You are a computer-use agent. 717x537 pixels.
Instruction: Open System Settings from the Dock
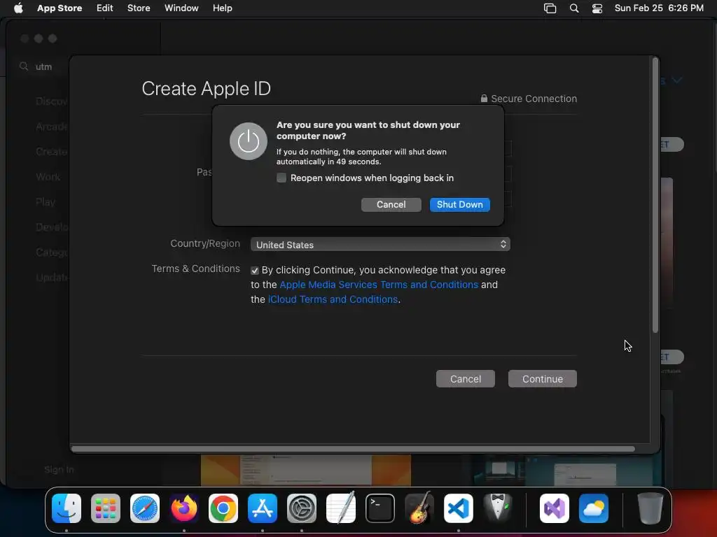coord(301,508)
